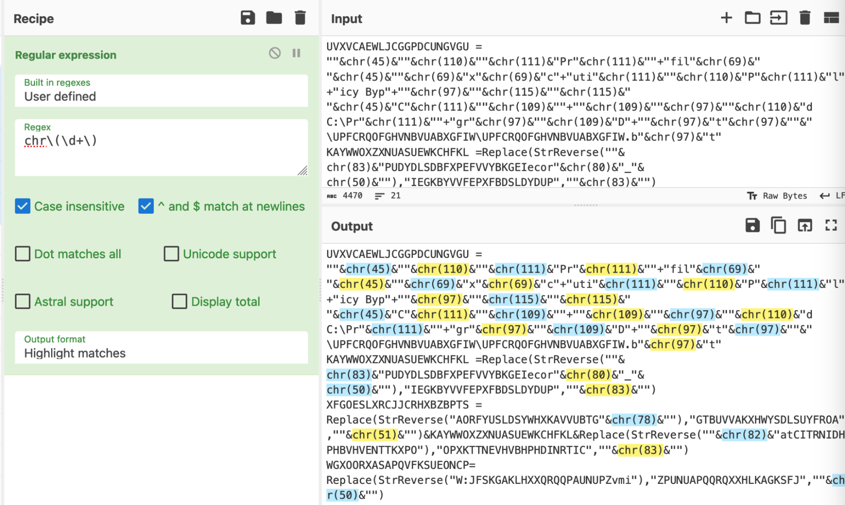The width and height of the screenshot is (845, 505).
Task: Clear the input text
Action: [805, 18]
